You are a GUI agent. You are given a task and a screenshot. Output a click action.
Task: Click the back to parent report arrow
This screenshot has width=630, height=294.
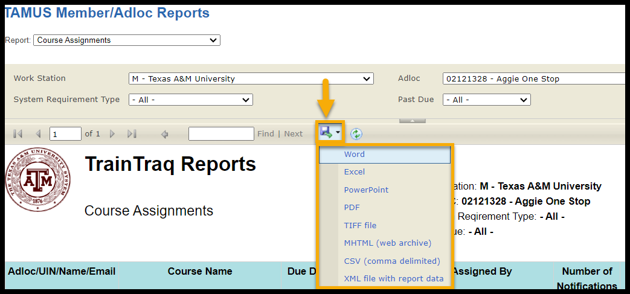pos(164,134)
